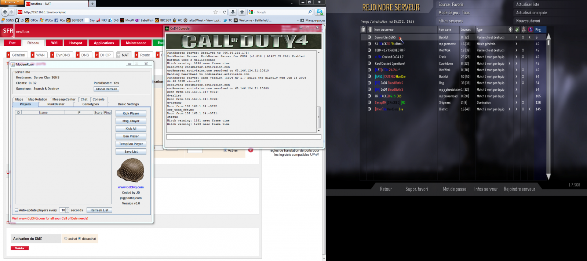
Task: Go to Firefox home page icon
Action: [x=242, y=12]
